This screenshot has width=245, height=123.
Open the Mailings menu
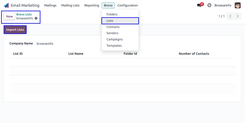(50, 5)
